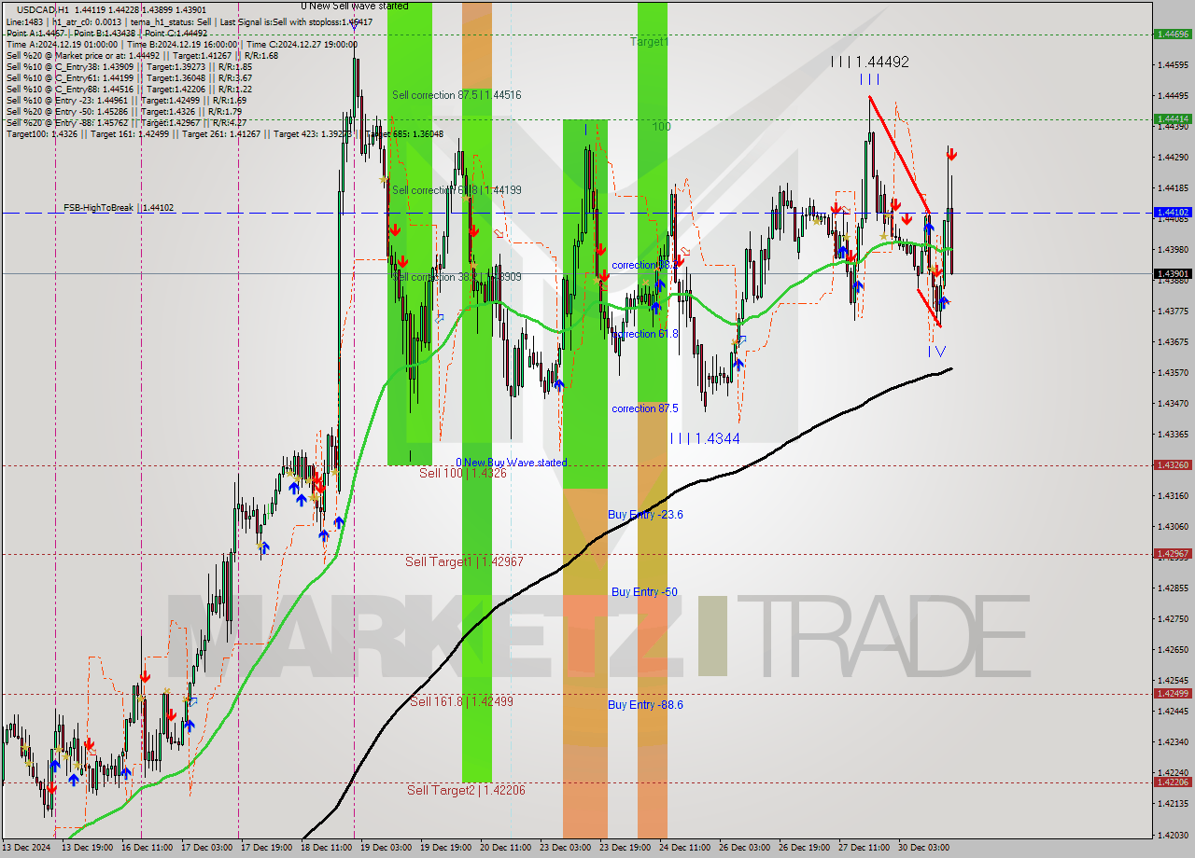Click the 30 Dec 03:00 time label

coord(923,848)
